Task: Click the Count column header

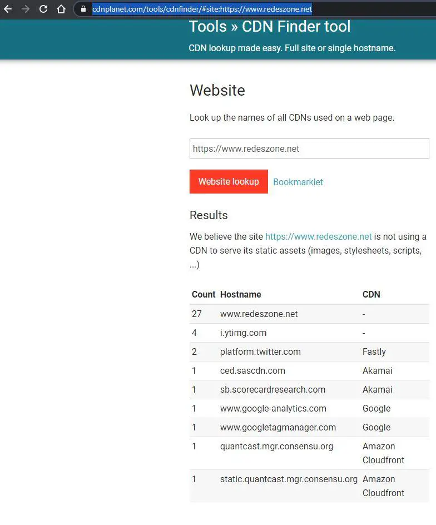Action: (x=204, y=294)
